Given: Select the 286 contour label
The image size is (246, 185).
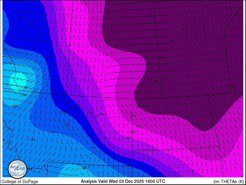Looking at the screenshot, I should pos(33,140).
